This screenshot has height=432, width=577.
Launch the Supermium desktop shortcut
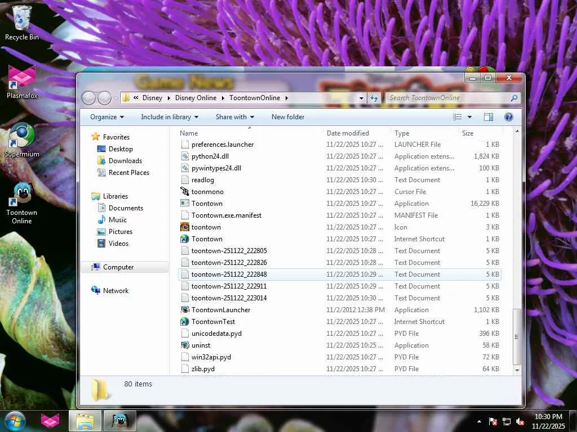[22, 140]
